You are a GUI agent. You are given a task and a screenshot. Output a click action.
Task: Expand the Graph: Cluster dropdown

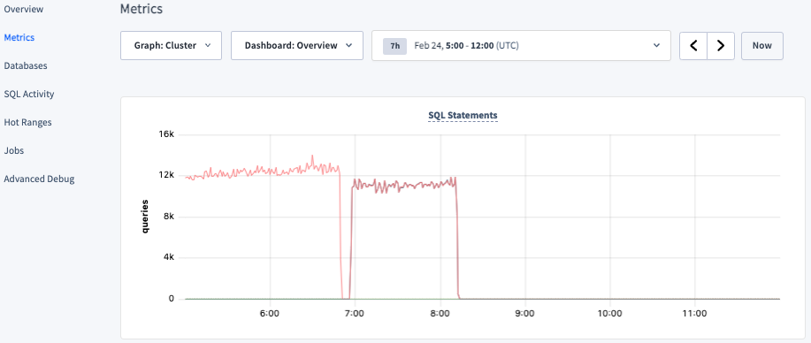[172, 45]
